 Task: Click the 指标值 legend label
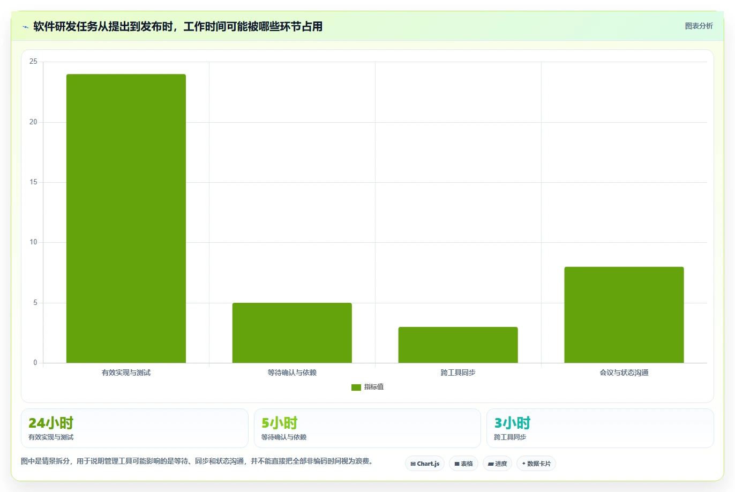click(374, 387)
